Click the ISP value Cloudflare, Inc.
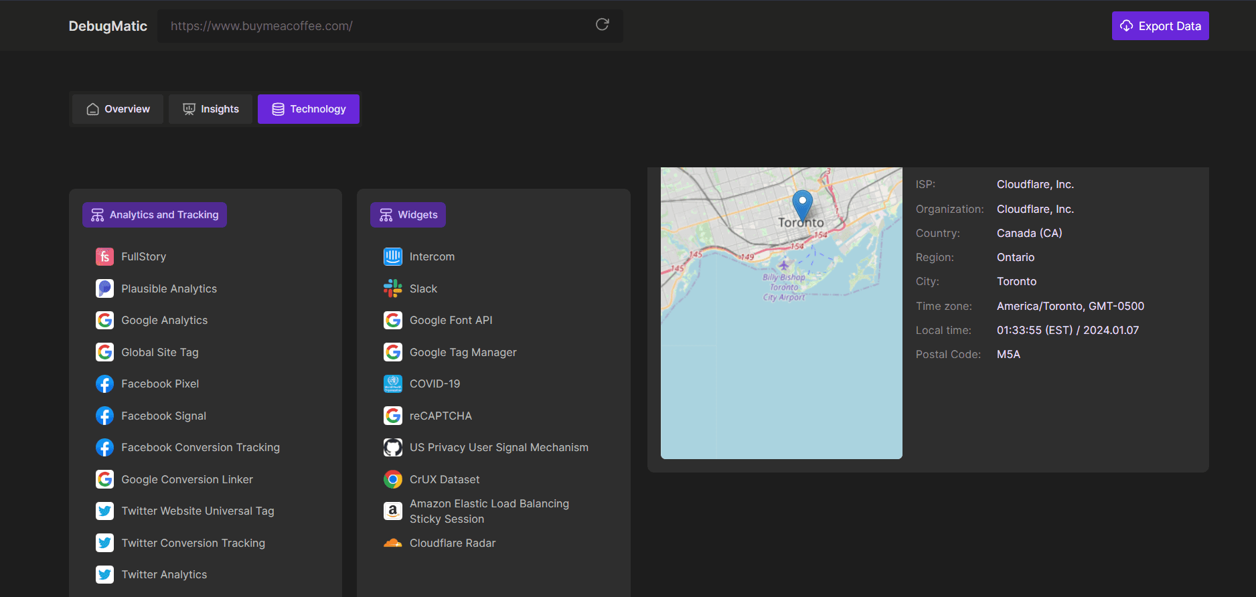Image resolution: width=1256 pixels, height=597 pixels. point(1035,184)
